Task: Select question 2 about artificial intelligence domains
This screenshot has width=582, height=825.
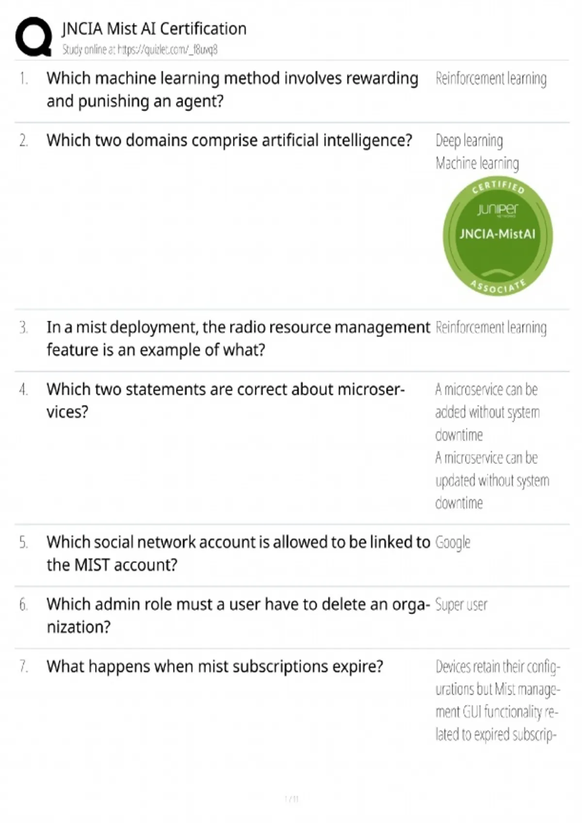Action: [x=229, y=140]
